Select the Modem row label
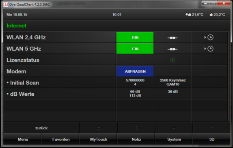The height and width of the screenshot is (148, 233). click(x=16, y=71)
